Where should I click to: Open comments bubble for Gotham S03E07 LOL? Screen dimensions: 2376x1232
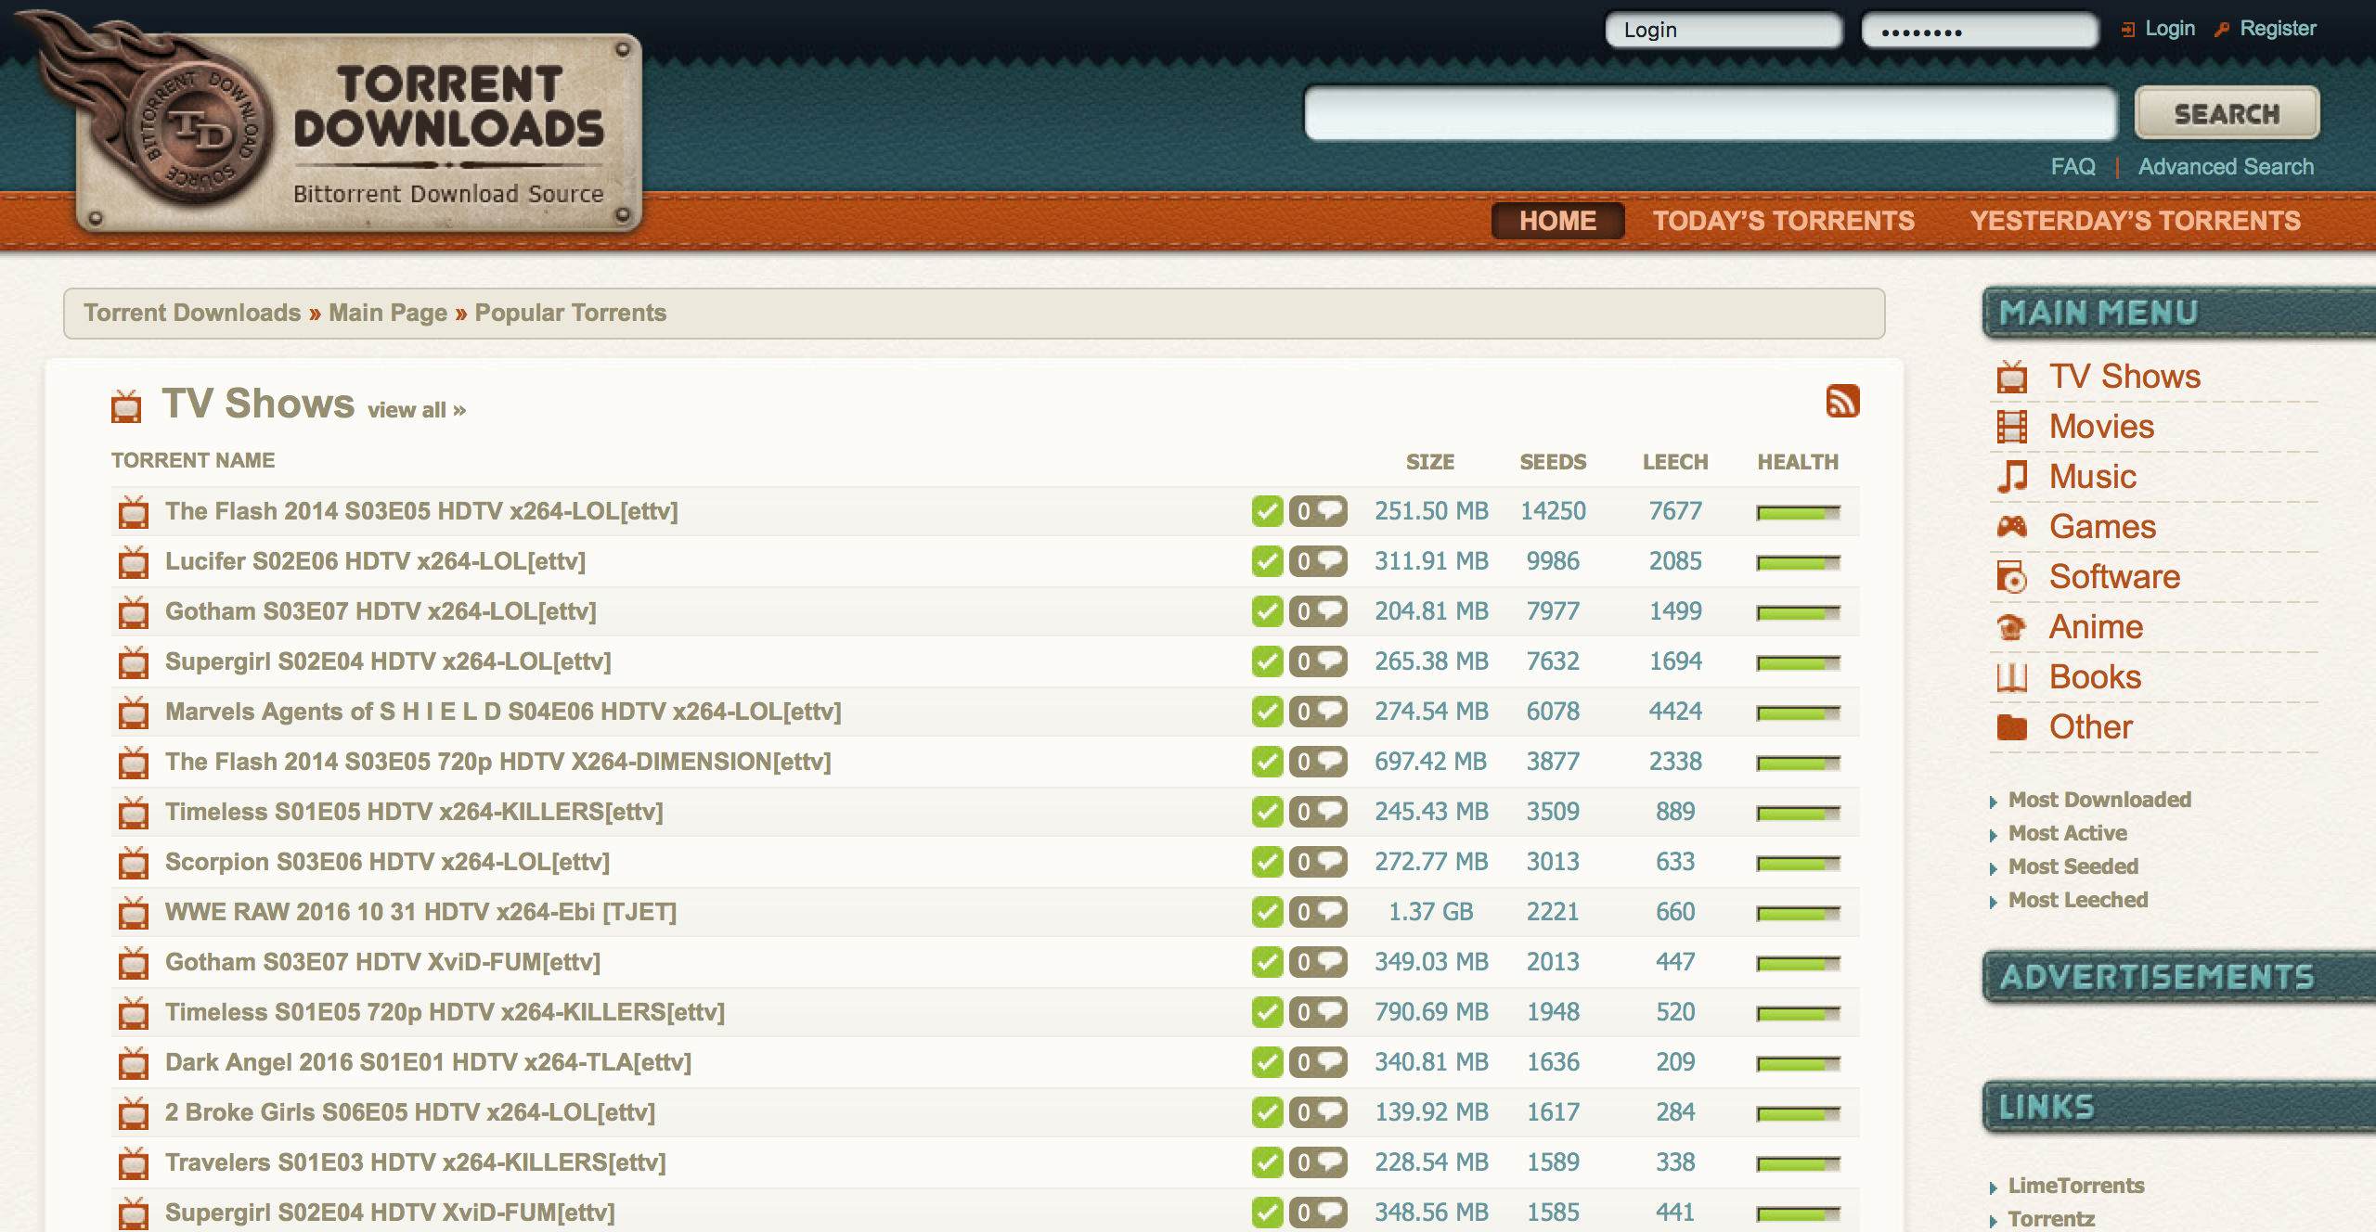pos(1318,611)
